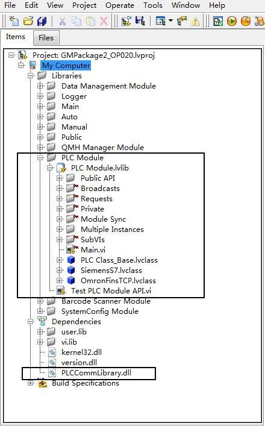265x426 pixels.
Task: Collapse the PLC Module folder
Action: tap(40, 158)
